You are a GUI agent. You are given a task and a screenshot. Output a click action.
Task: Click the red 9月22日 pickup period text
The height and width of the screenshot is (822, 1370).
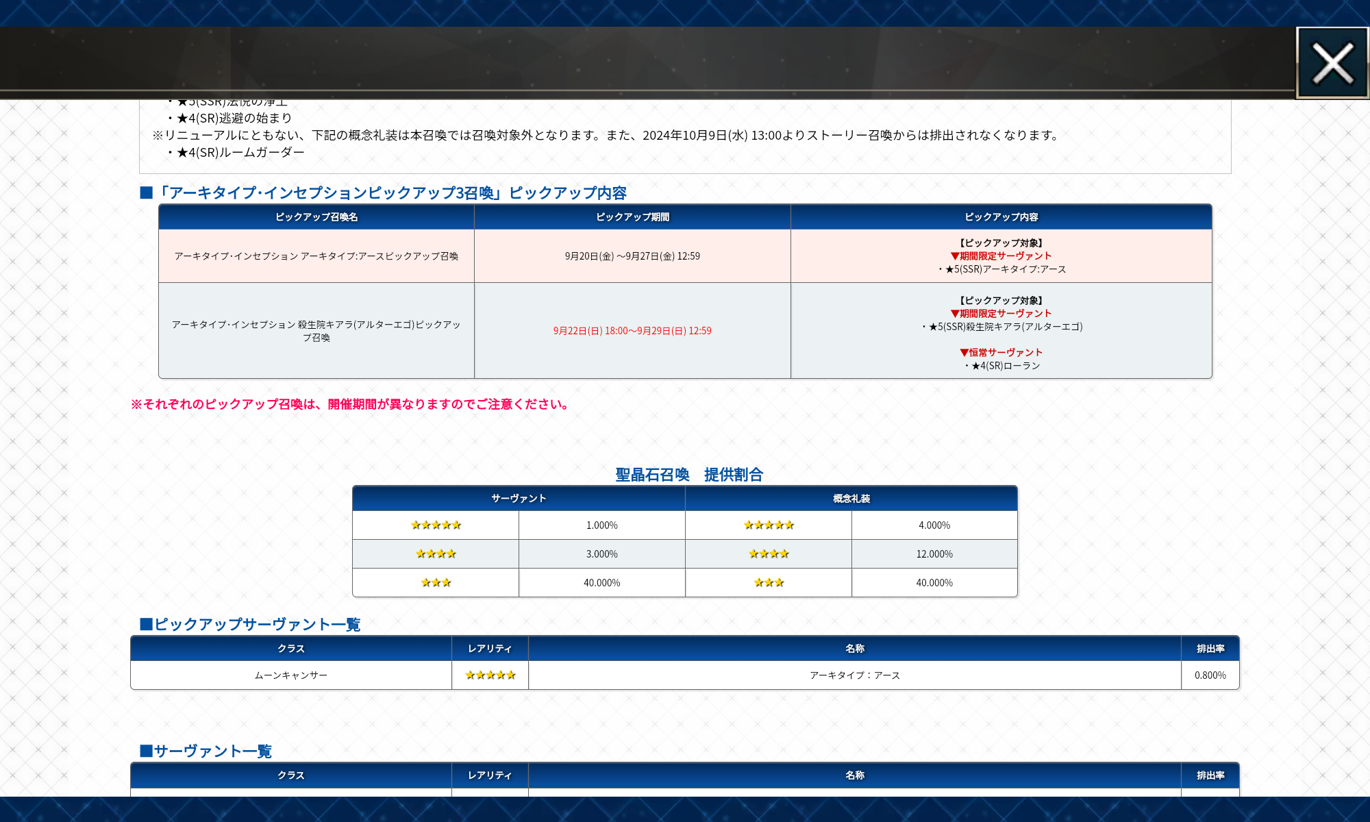pos(632,331)
